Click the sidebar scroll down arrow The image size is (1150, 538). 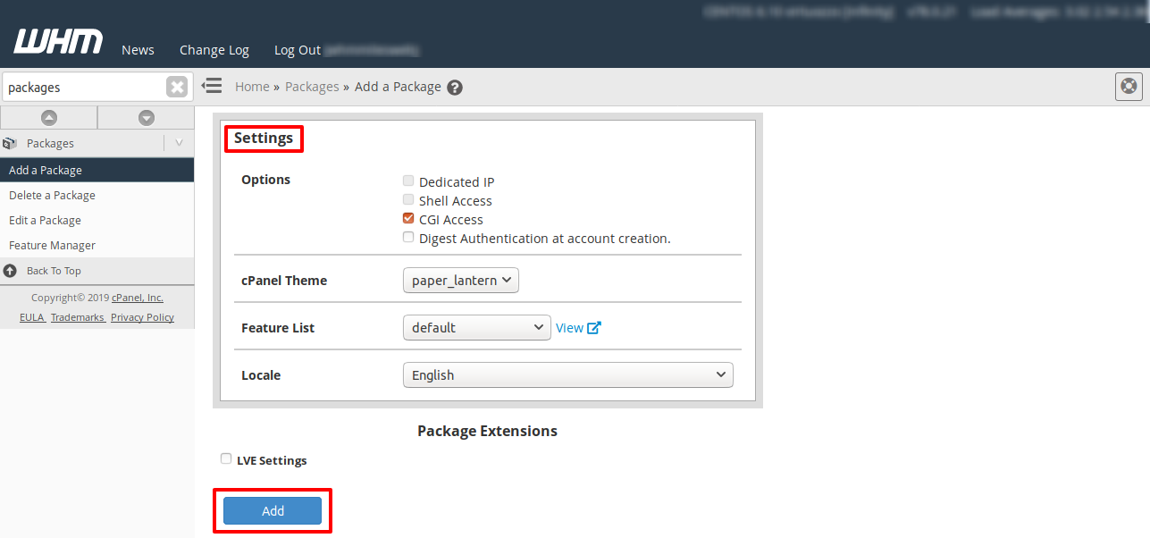click(x=147, y=117)
